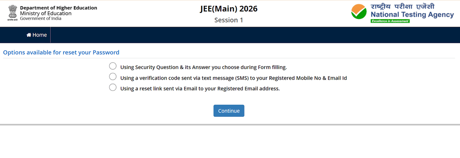Select the Email reset link radio button

(113, 87)
